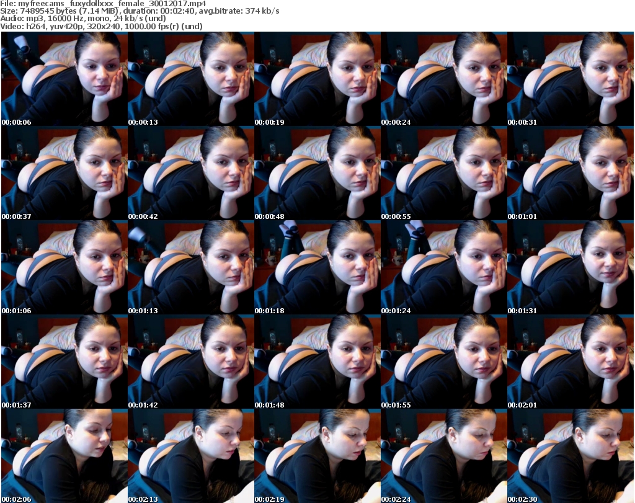Select the thumbnail stamped 00:00:06

coord(64,79)
